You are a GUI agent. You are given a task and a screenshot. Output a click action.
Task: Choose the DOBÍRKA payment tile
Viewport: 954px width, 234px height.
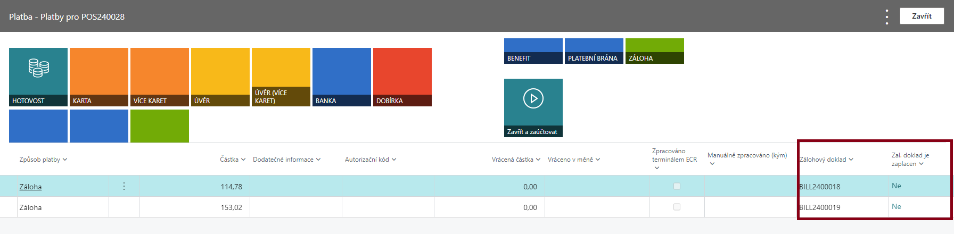point(402,77)
